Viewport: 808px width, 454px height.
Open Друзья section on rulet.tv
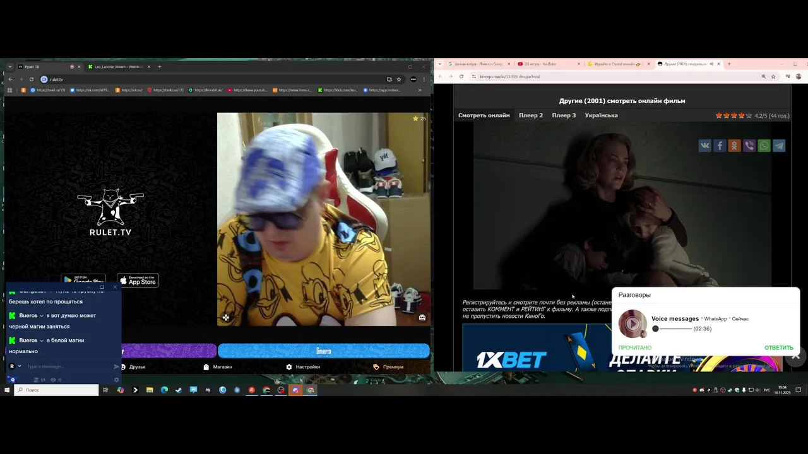coord(133,367)
